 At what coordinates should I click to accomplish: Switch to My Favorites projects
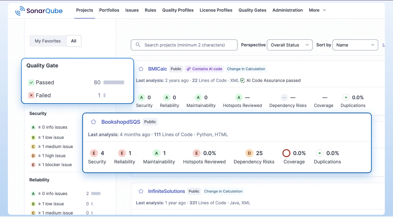(x=48, y=41)
